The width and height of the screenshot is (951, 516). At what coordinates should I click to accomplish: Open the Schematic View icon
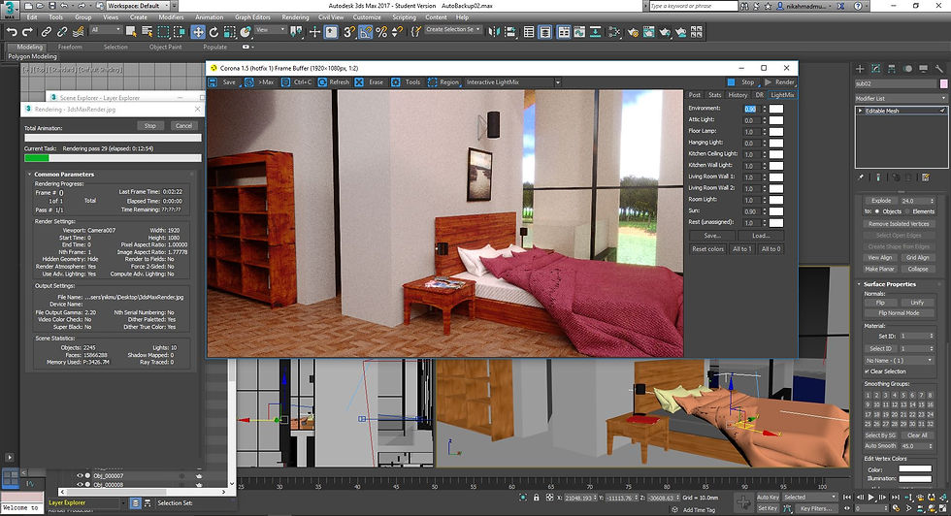(615, 32)
